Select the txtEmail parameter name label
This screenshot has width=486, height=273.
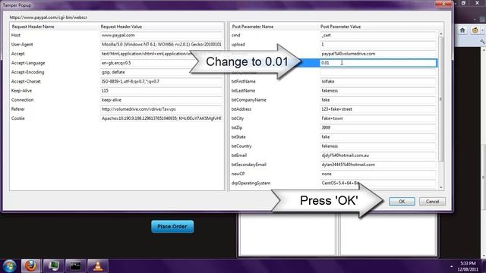[x=239, y=155]
